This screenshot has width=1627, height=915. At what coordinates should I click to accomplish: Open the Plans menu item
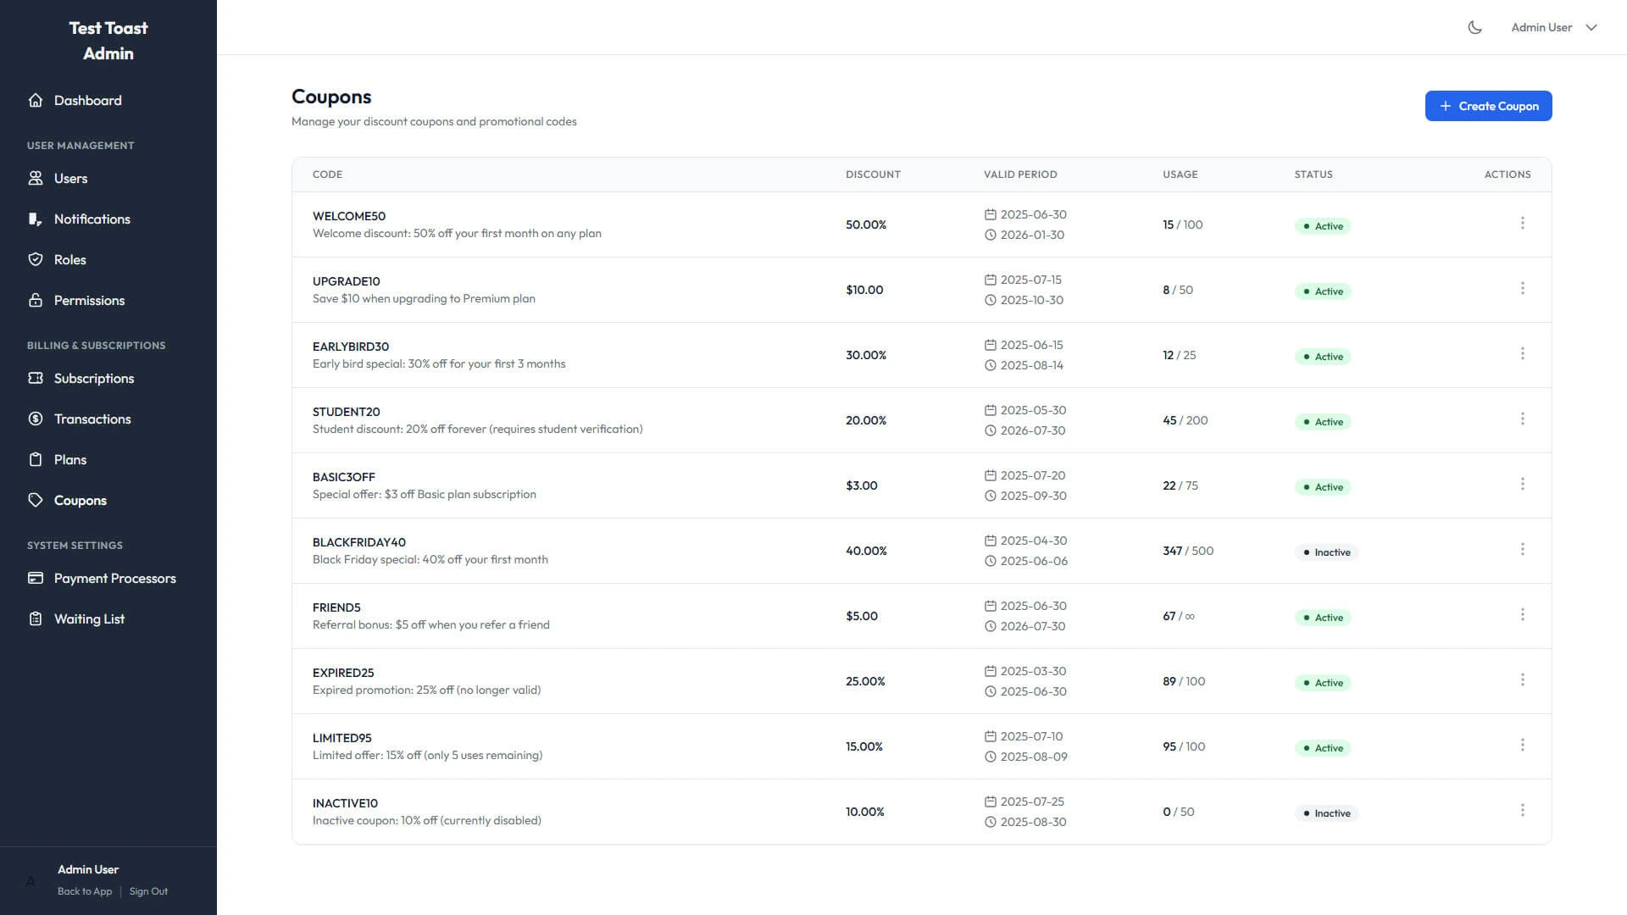point(69,459)
